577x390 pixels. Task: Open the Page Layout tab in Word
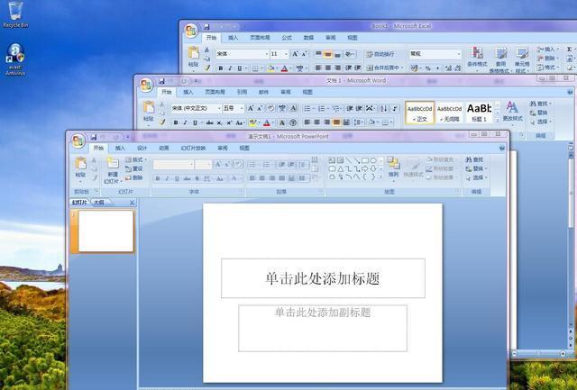click(215, 92)
